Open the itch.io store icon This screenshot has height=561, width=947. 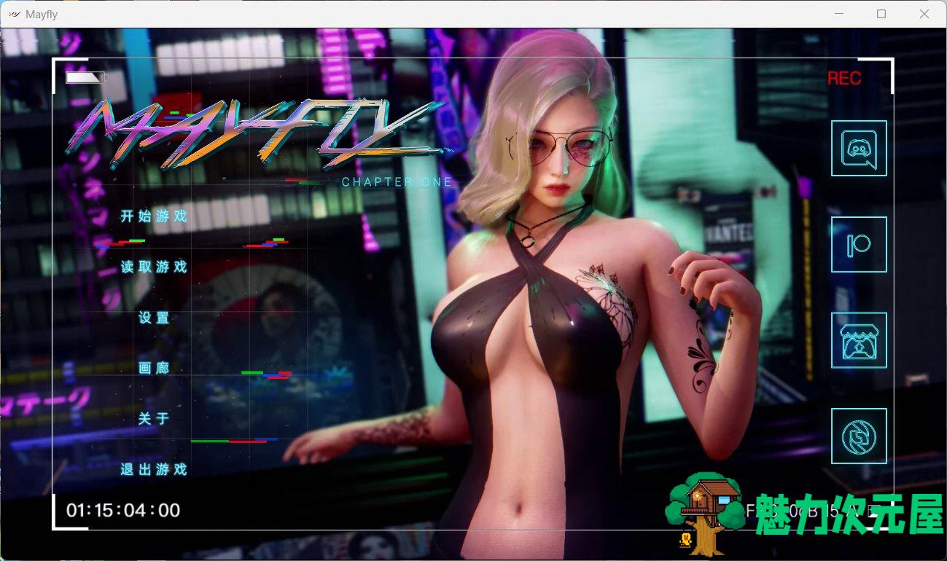(859, 340)
